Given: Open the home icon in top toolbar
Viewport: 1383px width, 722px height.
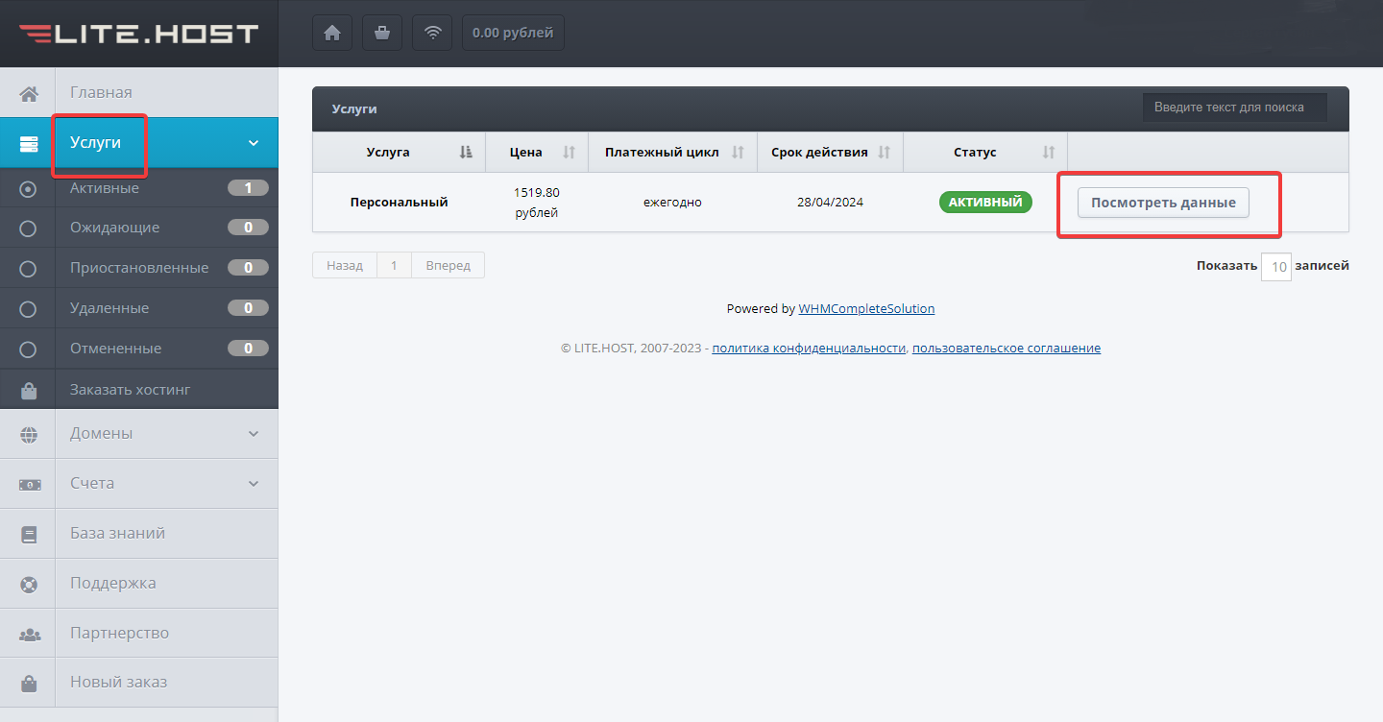Looking at the screenshot, I should click(x=332, y=33).
